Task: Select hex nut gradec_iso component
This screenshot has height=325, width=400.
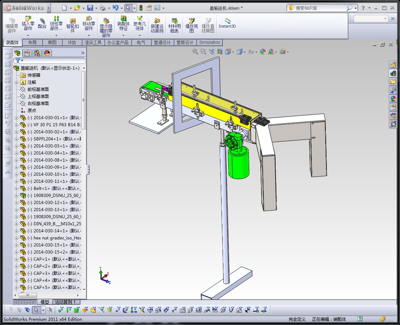Action: tap(57, 238)
